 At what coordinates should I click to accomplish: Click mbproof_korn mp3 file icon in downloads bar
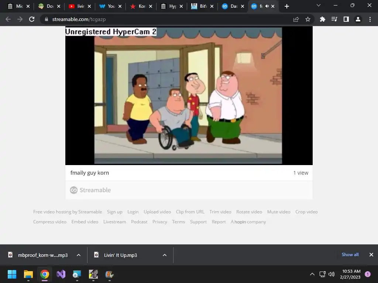(x=10, y=255)
